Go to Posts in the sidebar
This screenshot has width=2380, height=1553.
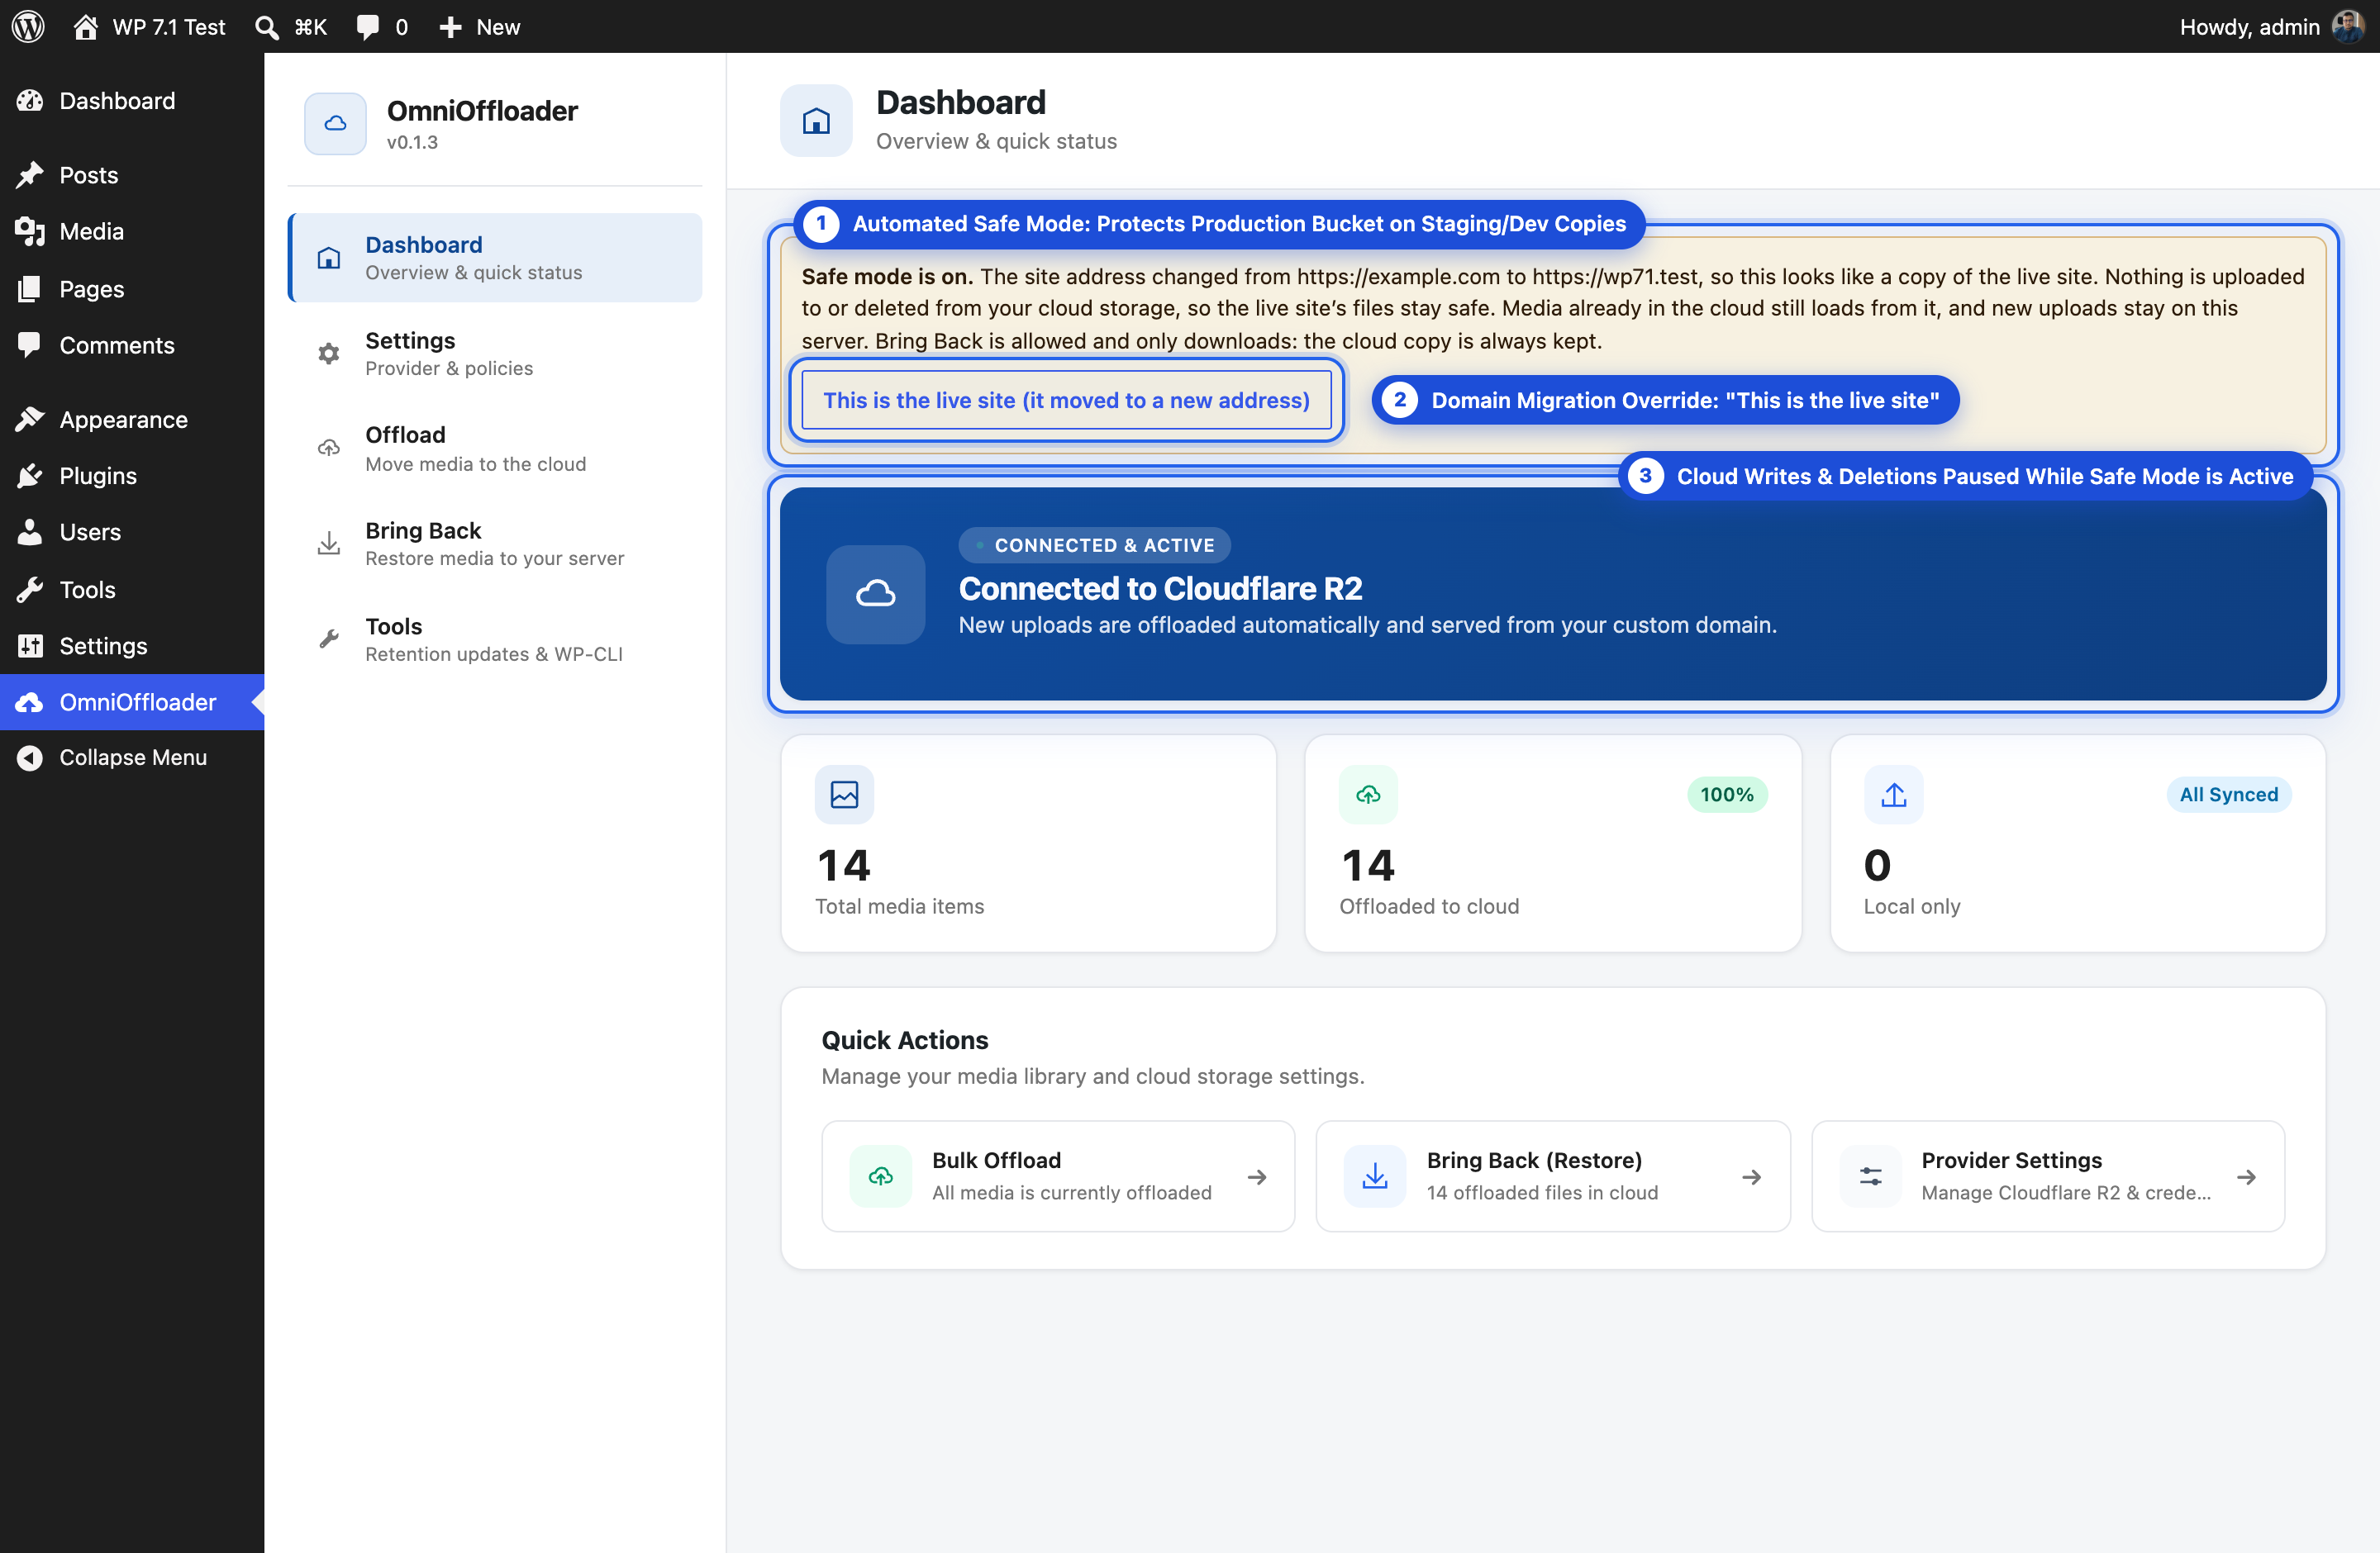(132, 175)
